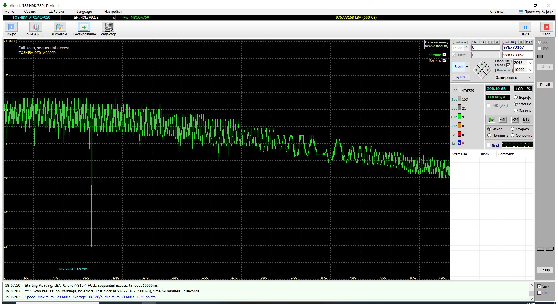Open Scan button dropdown arrow
Viewport: 558px width, 304px height.
click(x=467, y=67)
